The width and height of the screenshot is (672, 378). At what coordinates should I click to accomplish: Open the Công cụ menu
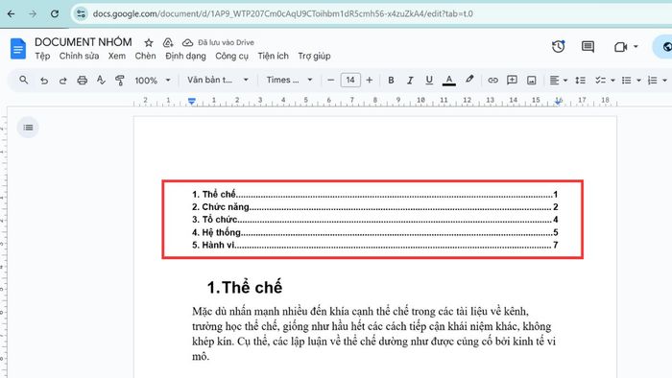231,56
